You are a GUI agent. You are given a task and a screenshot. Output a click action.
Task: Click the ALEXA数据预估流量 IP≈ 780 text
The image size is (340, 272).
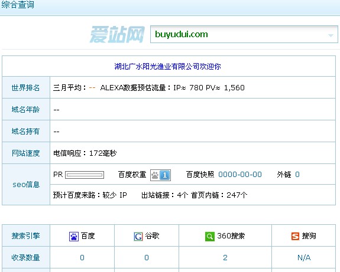151,88
